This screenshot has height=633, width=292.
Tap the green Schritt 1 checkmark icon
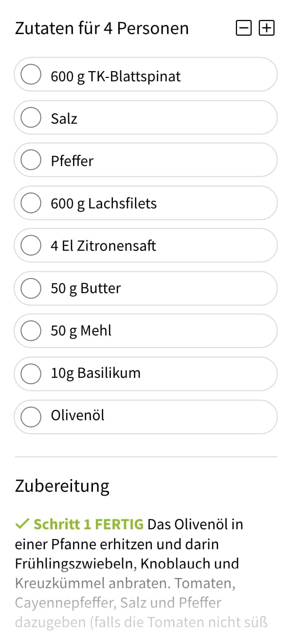[22, 524]
